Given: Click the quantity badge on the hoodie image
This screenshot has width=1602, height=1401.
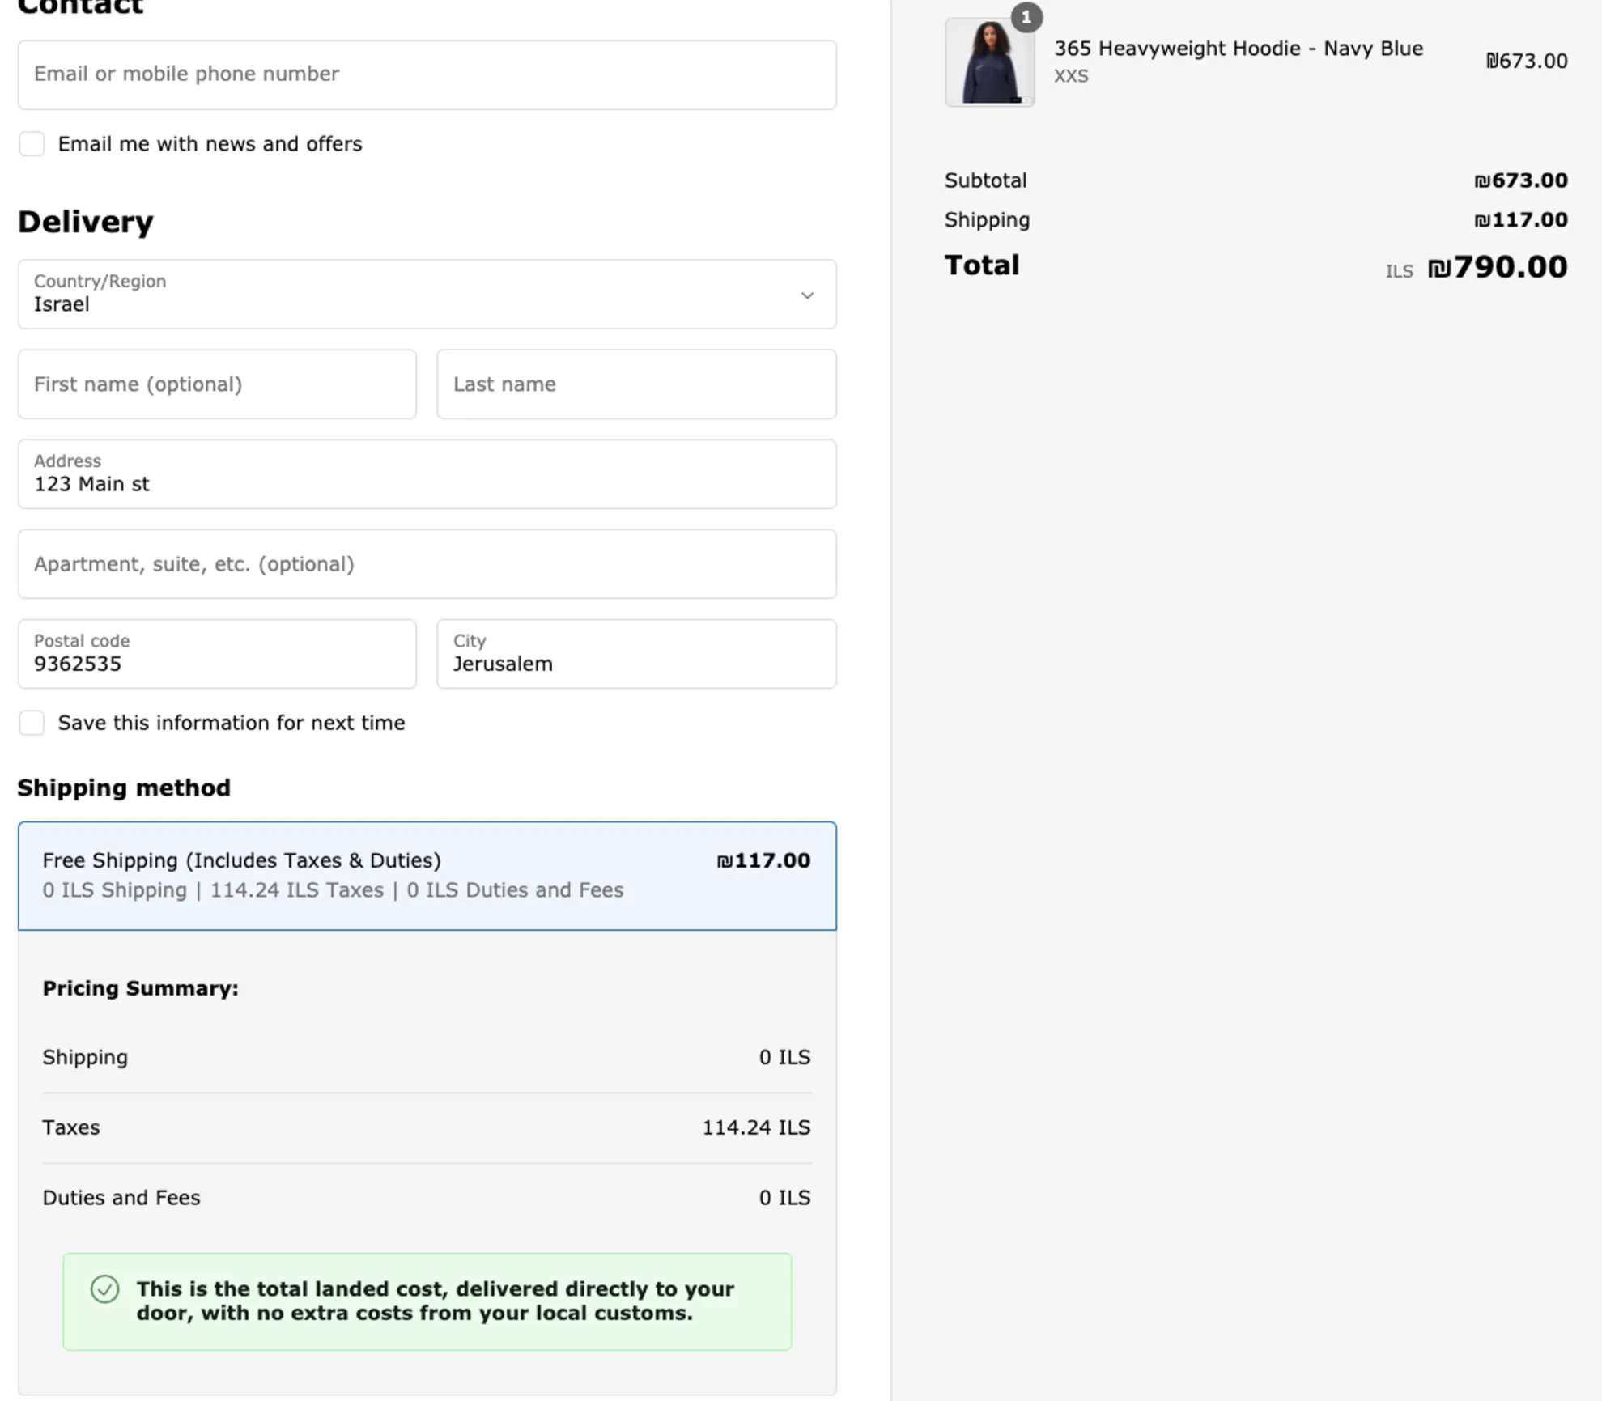Looking at the screenshot, I should click(x=1026, y=17).
